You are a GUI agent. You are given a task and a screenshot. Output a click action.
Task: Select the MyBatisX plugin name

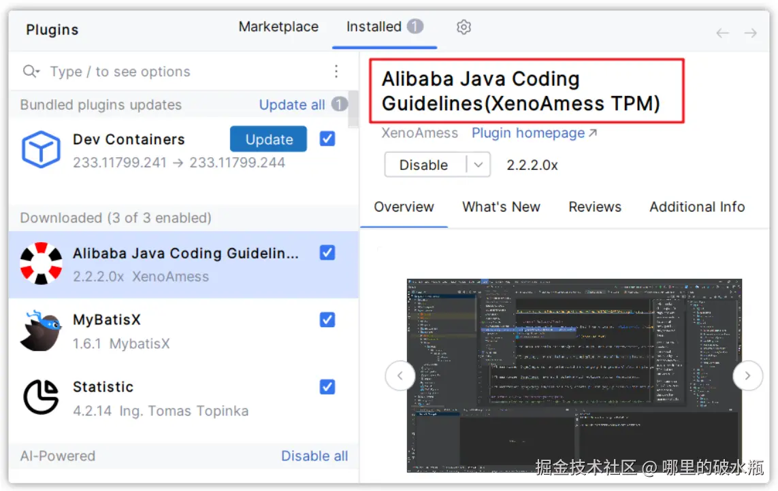(x=107, y=320)
